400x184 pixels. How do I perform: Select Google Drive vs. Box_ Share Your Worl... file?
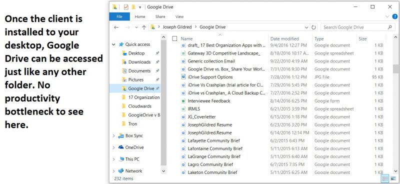pyautogui.click(x=226, y=69)
